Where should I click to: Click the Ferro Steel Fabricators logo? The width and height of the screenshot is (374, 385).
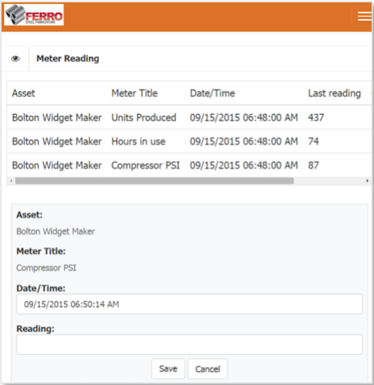coord(34,15)
